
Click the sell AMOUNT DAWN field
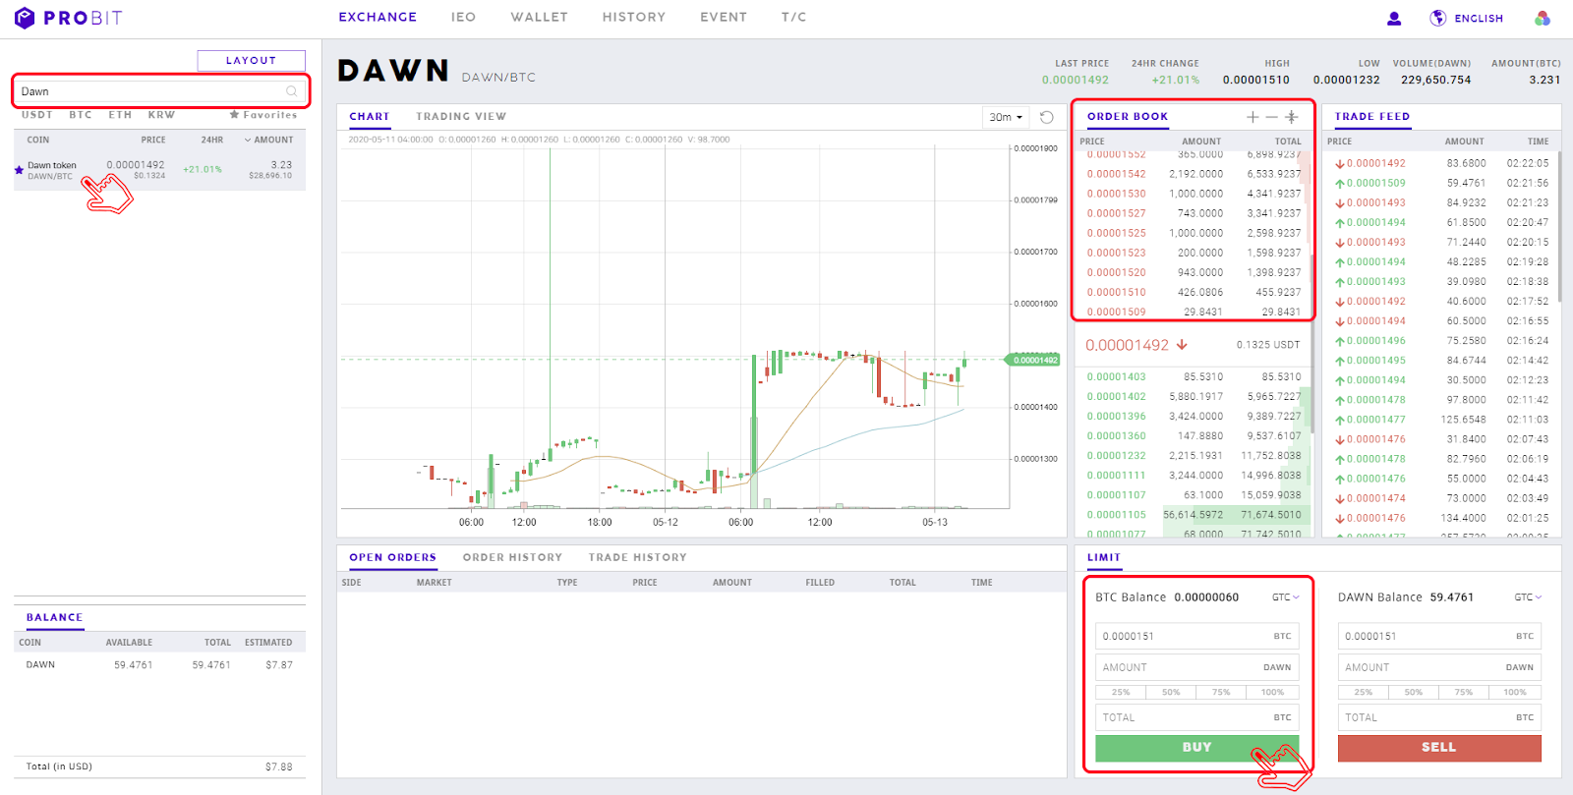tap(1439, 667)
